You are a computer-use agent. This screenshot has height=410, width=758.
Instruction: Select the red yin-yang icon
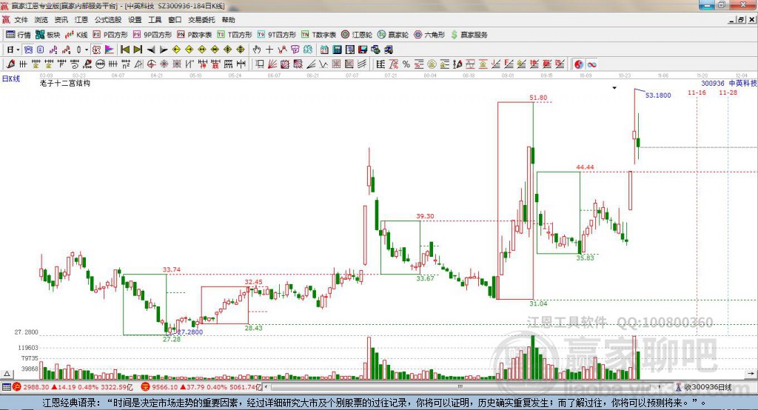579,64
